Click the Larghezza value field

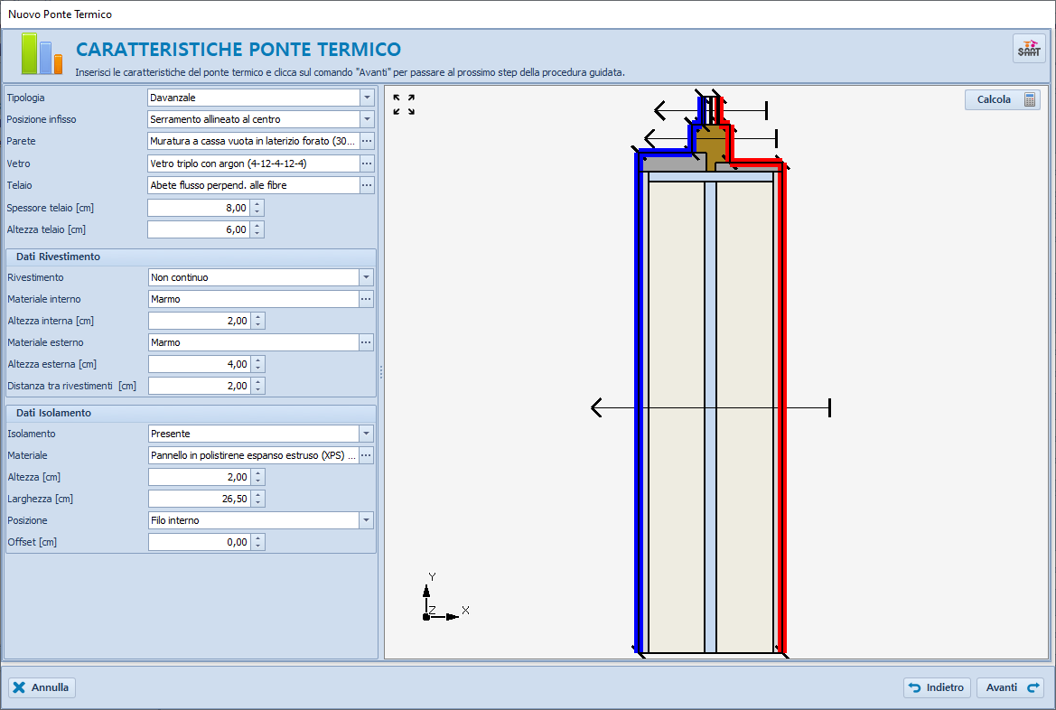[x=199, y=499]
